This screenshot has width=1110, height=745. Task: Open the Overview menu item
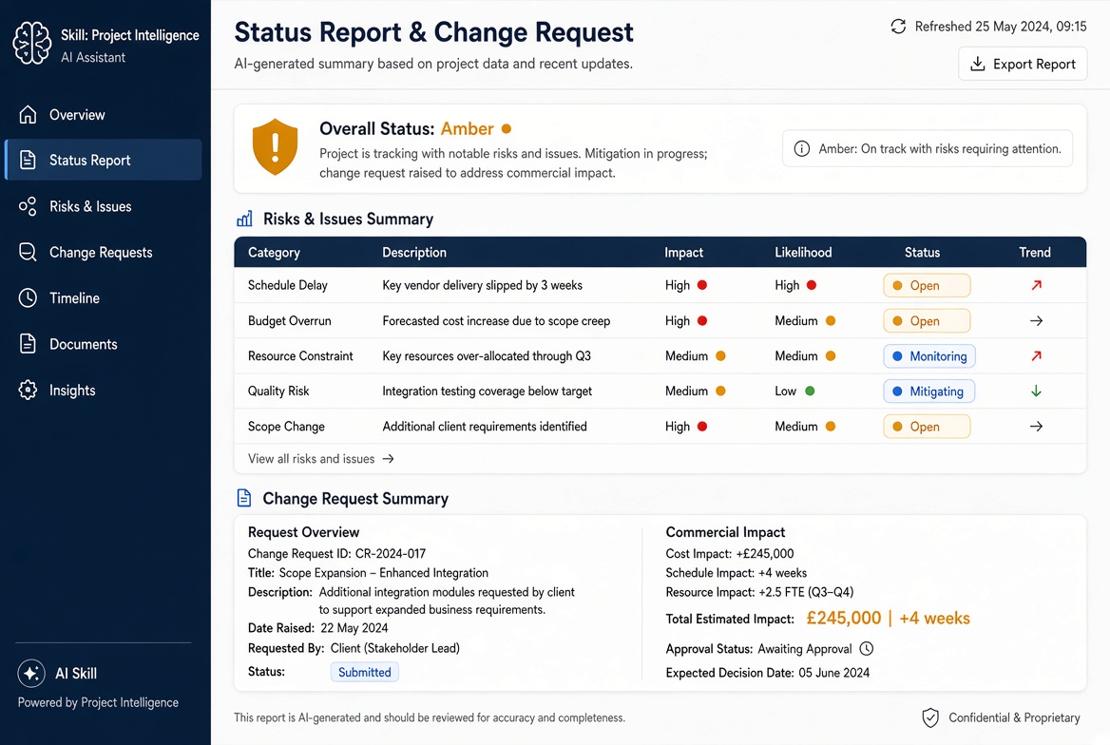click(x=104, y=115)
